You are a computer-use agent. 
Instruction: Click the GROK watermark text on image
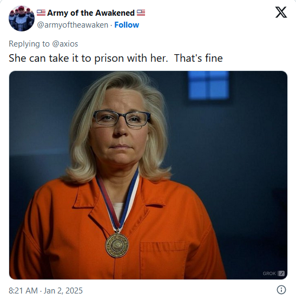[269, 273]
